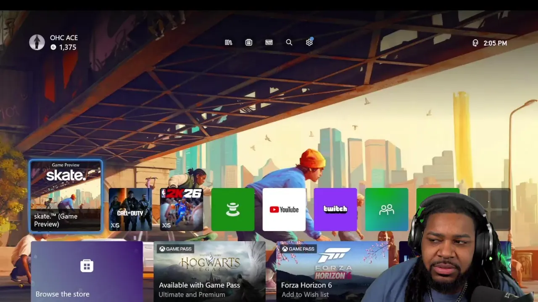Open the Twitch app tile
This screenshot has height=302, width=538.
tap(335, 209)
